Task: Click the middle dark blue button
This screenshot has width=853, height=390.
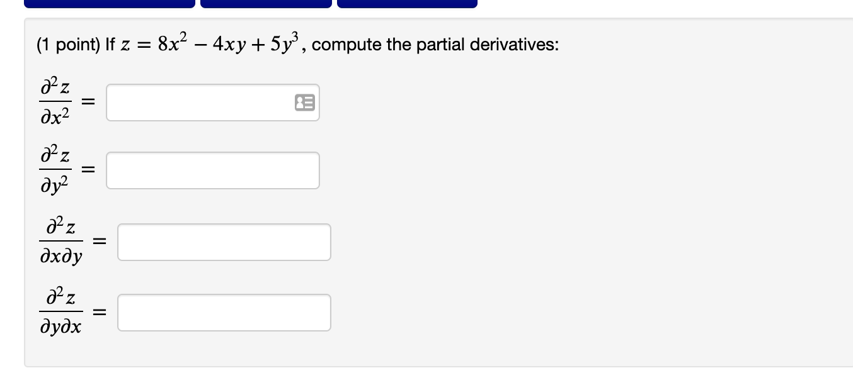Action: click(266, 4)
